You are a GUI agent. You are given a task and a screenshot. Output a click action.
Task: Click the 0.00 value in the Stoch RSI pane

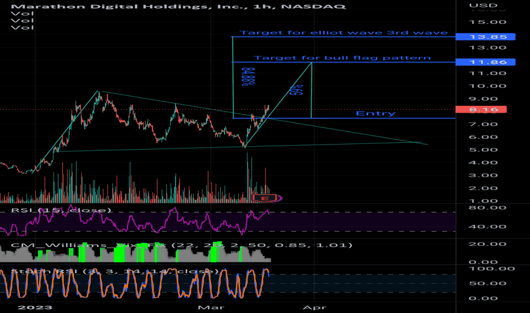pos(483,298)
